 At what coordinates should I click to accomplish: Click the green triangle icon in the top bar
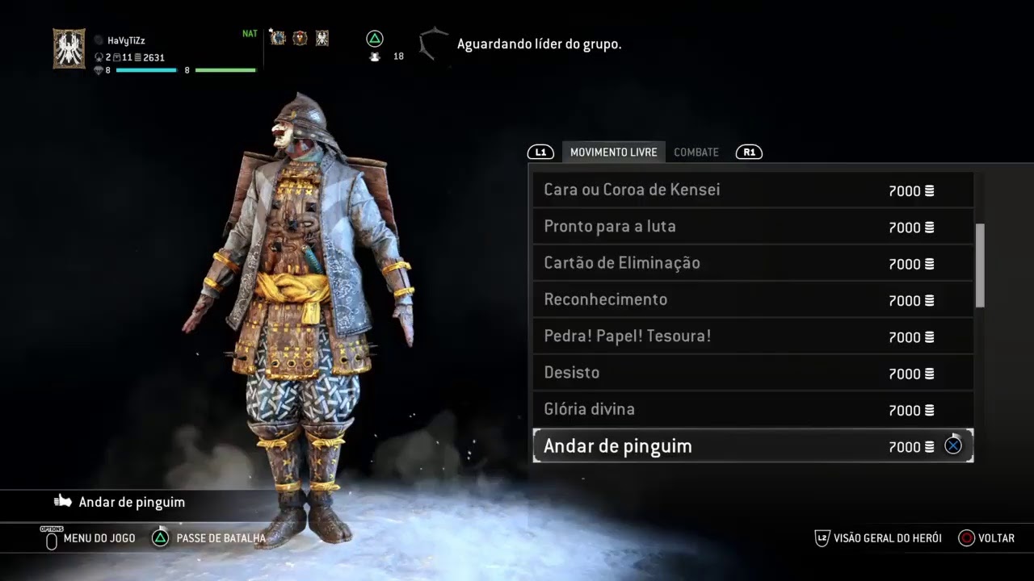coord(374,38)
